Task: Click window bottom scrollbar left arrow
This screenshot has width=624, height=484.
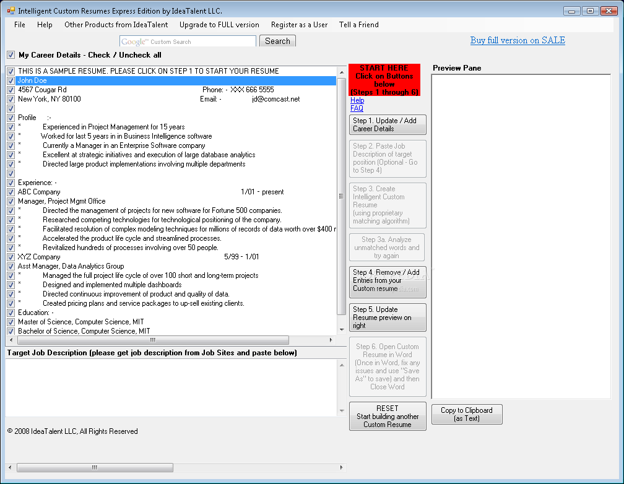Action: (x=11, y=467)
